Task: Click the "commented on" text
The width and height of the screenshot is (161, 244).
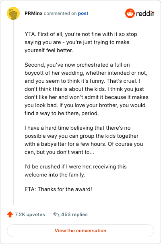Action: 60,13
